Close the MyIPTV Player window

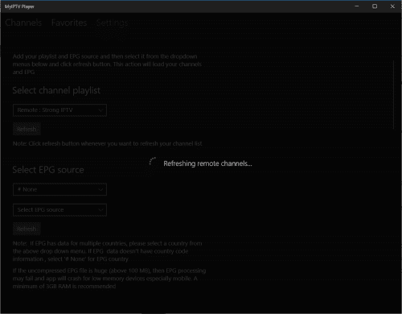(x=392, y=6)
